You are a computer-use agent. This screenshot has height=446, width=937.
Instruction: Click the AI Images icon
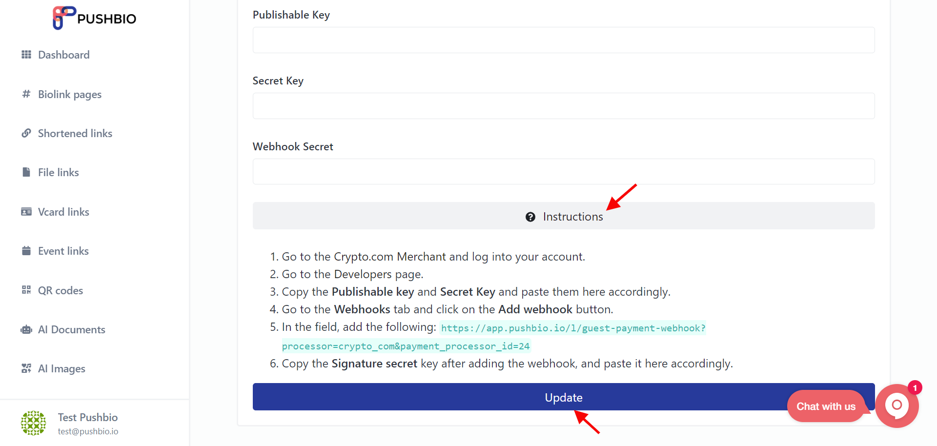pyautogui.click(x=26, y=368)
